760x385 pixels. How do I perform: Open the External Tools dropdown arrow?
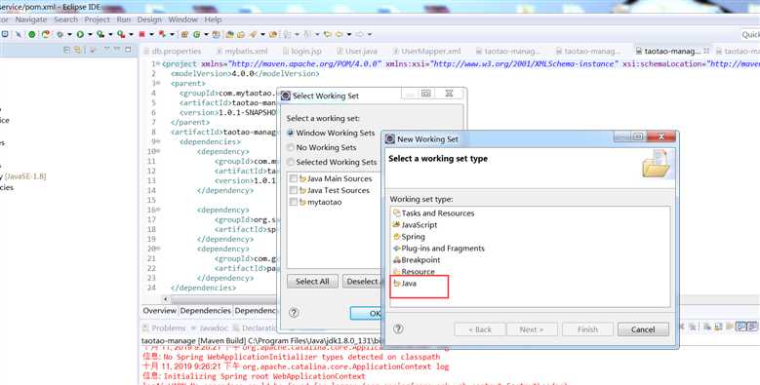pos(131,35)
